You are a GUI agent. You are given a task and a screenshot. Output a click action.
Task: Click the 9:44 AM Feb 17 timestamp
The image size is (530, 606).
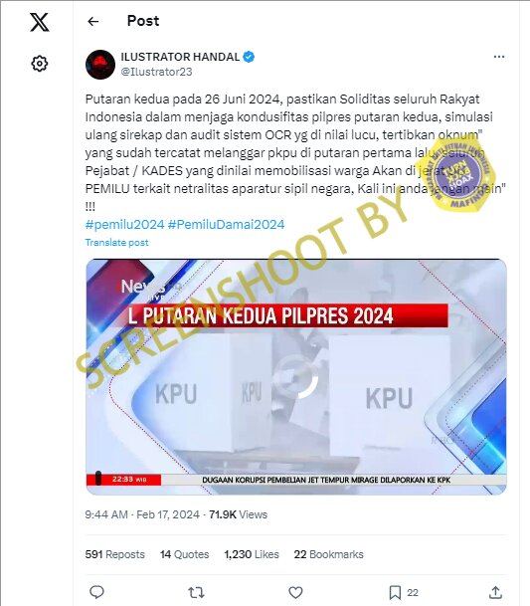pos(142,514)
